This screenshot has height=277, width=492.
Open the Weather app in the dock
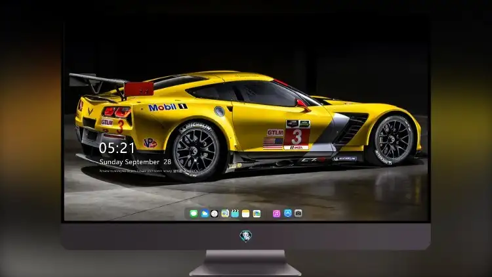click(204, 213)
